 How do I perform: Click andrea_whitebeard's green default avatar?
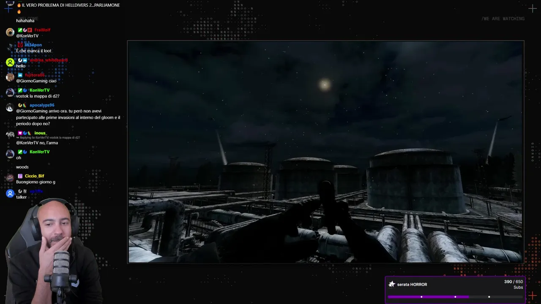pos(10,62)
